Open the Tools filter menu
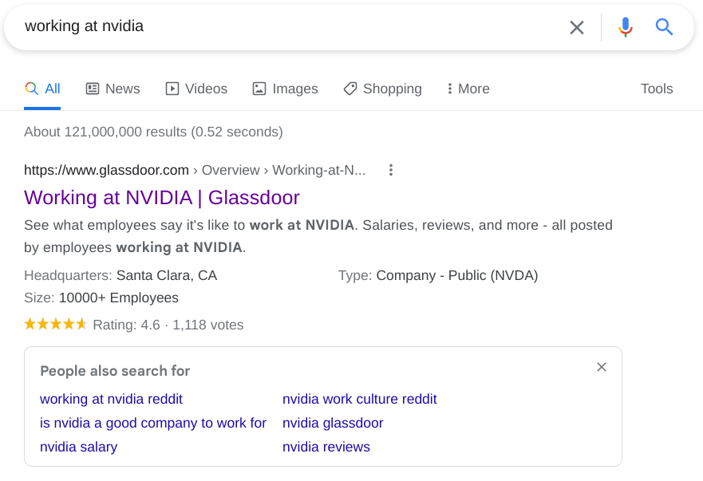The image size is (703, 481). point(656,89)
